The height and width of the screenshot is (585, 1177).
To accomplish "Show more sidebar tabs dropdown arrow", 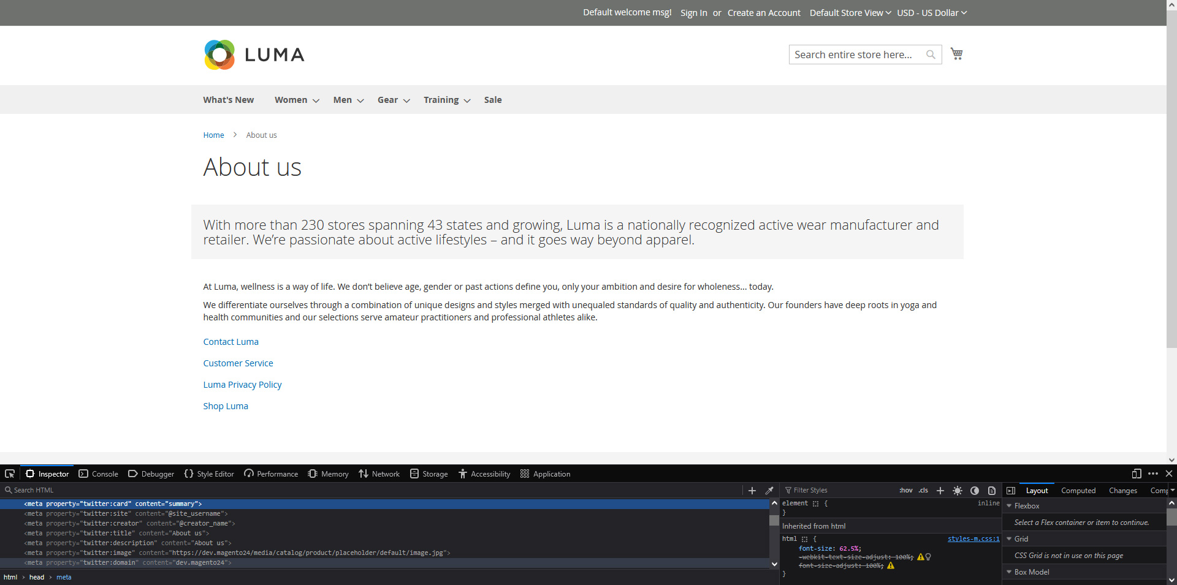I will (1172, 490).
